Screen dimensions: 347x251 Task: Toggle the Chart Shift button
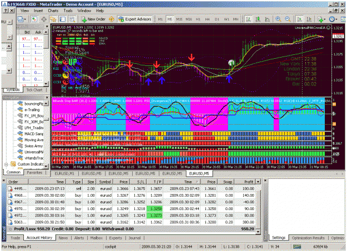(309, 19)
